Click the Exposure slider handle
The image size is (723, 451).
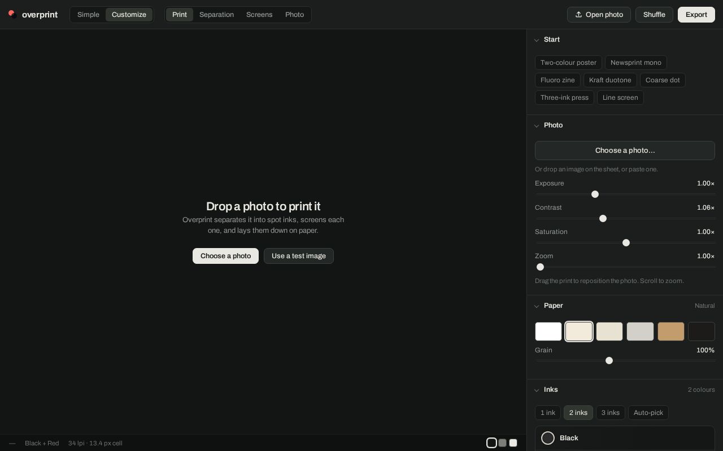click(x=595, y=194)
